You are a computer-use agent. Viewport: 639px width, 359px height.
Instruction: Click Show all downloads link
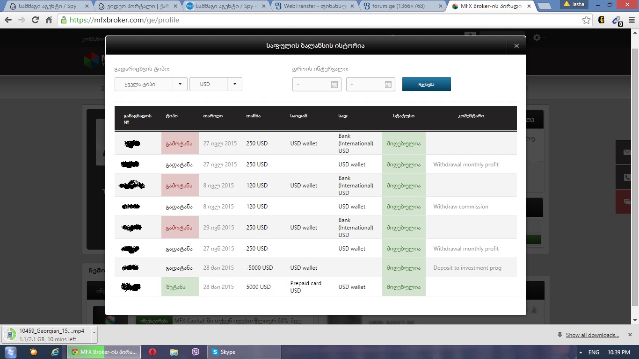(x=592, y=335)
